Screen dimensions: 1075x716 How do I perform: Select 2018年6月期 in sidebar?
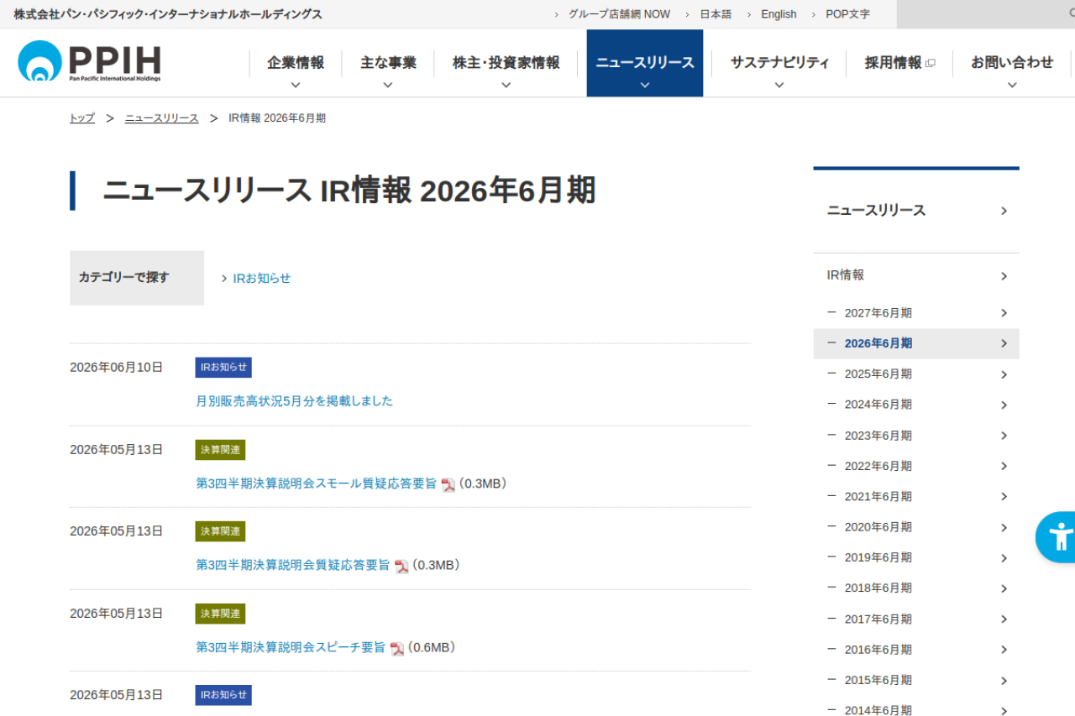tap(916, 588)
